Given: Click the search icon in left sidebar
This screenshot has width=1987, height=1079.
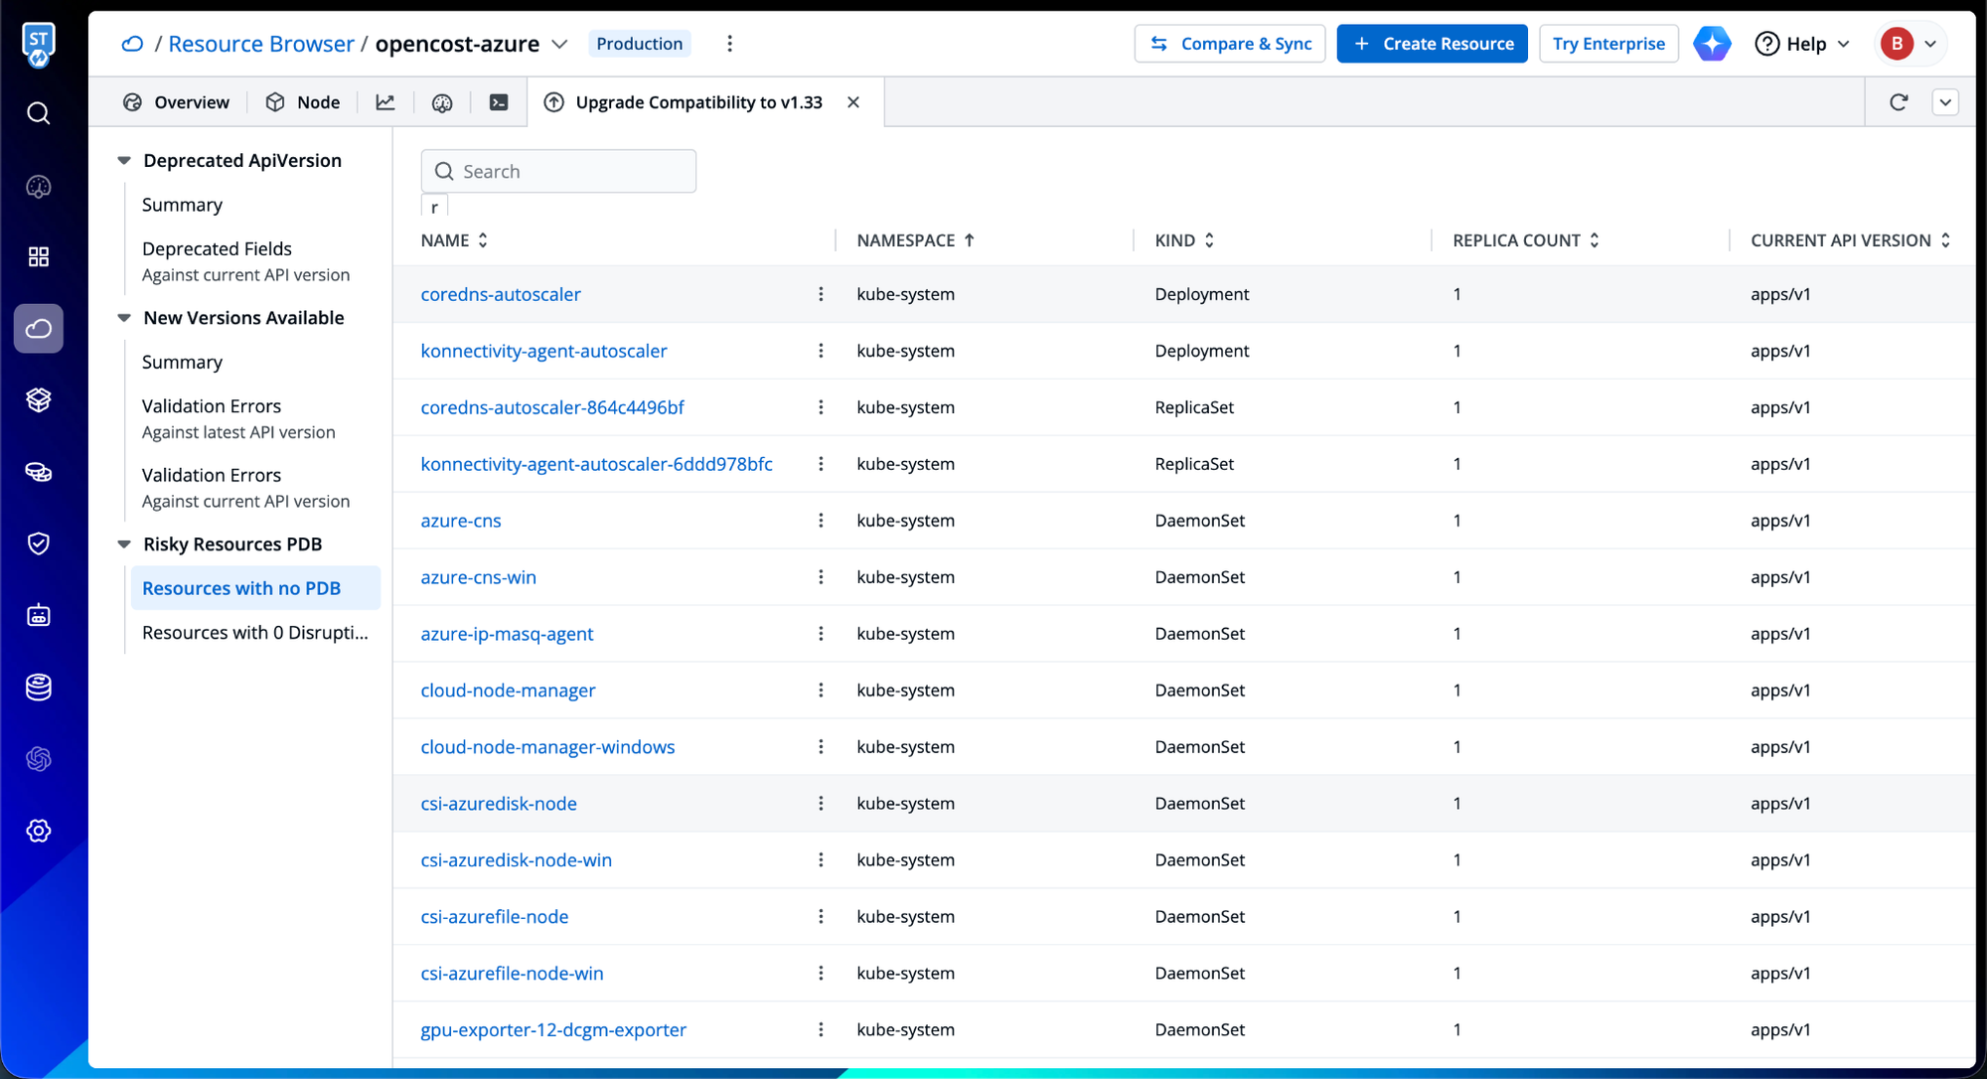Looking at the screenshot, I should pos(38,113).
